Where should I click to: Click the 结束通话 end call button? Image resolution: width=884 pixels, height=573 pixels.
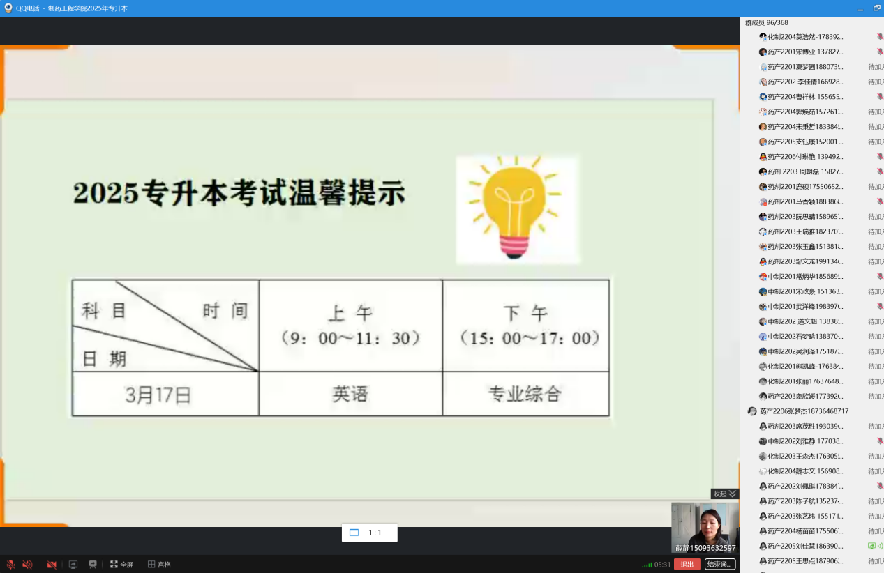720,565
